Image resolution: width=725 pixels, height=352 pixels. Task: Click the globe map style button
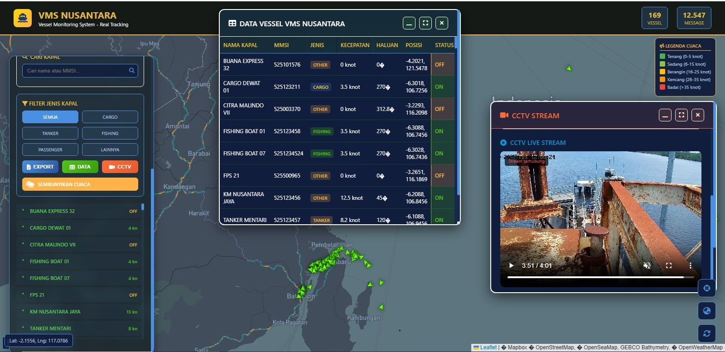[x=707, y=311]
